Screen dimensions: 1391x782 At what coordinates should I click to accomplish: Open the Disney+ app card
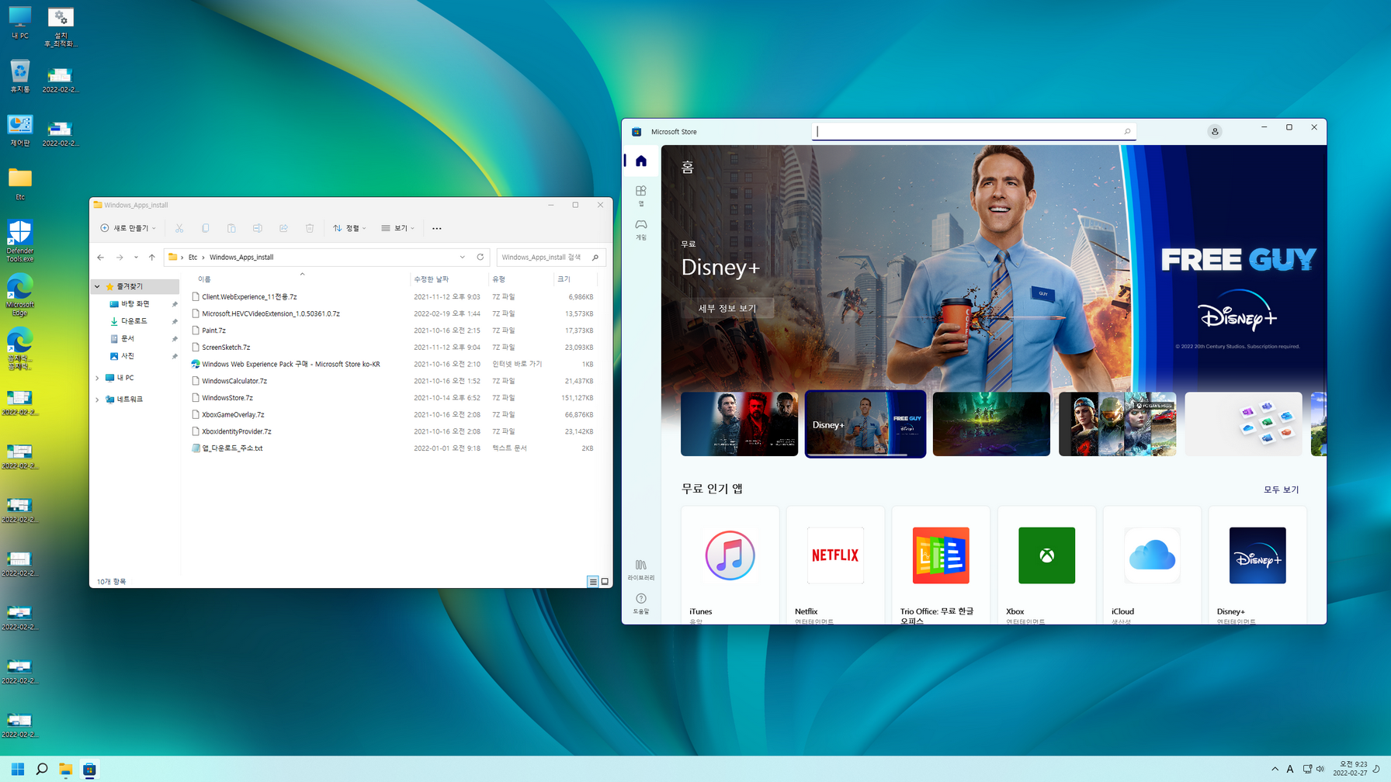[x=1257, y=566]
